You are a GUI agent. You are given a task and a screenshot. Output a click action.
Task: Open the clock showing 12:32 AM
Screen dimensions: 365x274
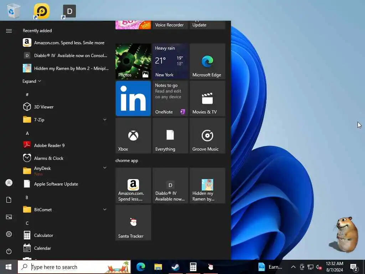pos(334,267)
